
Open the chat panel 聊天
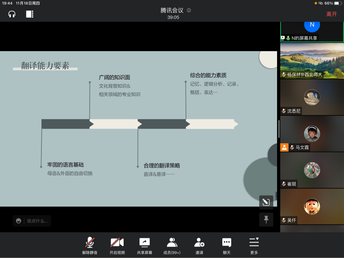pyautogui.click(x=227, y=245)
